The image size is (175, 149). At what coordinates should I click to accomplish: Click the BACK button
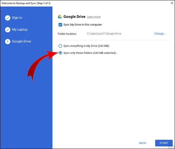point(143,143)
